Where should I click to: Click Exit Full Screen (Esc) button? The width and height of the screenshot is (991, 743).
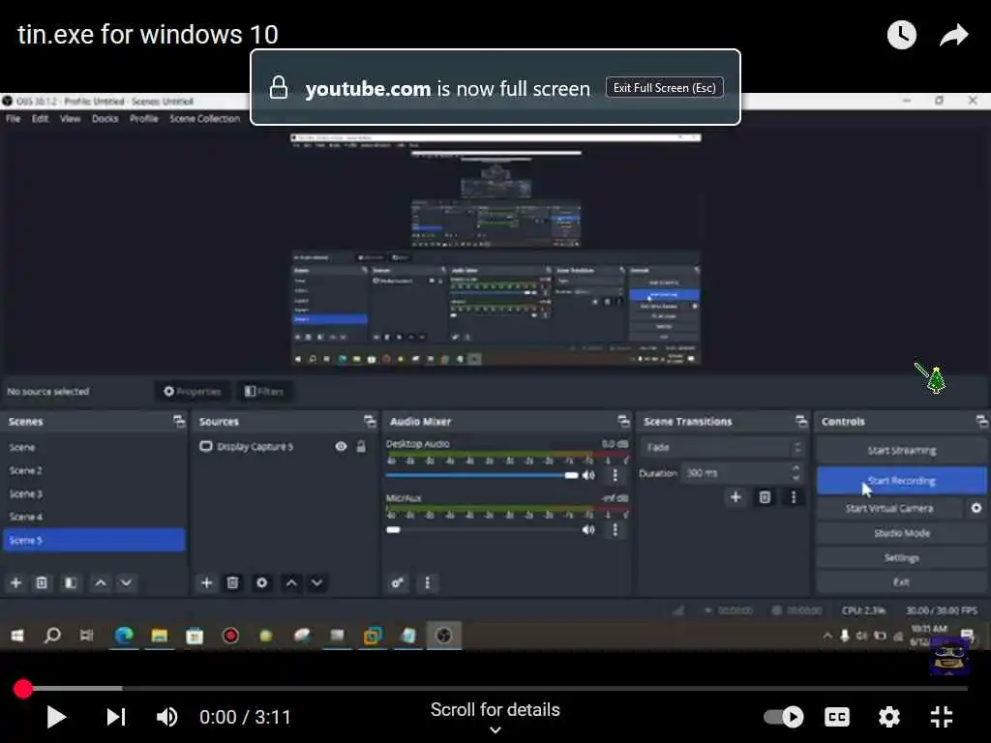[664, 88]
